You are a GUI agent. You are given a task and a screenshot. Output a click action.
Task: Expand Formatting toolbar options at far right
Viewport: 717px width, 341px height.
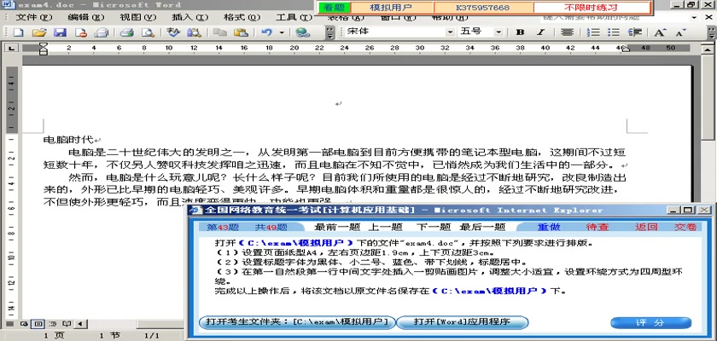712,32
